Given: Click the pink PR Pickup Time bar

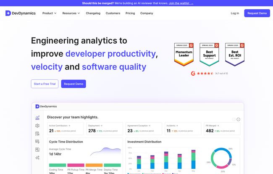Looking at the screenshot, I should (x=76, y=165).
